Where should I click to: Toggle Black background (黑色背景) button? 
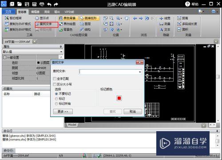tap(68, 18)
